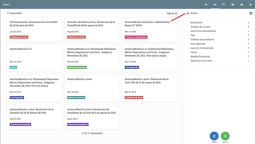
Task: Open the Title (A-Z) sort dropdown
Action: pyautogui.click(x=172, y=14)
